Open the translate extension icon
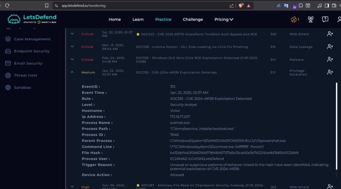Image resolution: width=341 pixels, height=189 pixels. (x=286, y=6)
